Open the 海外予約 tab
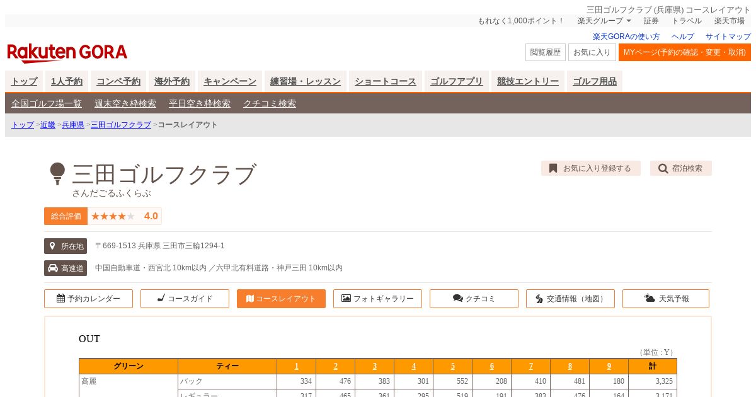This screenshot has height=397, width=756. pos(172,81)
